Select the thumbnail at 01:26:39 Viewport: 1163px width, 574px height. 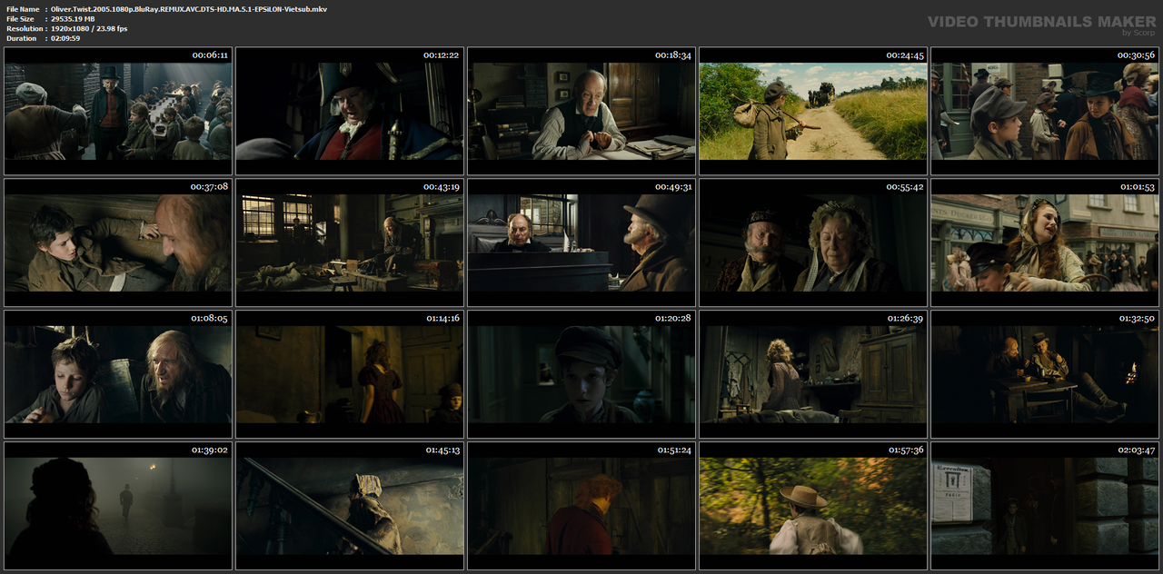click(813, 374)
